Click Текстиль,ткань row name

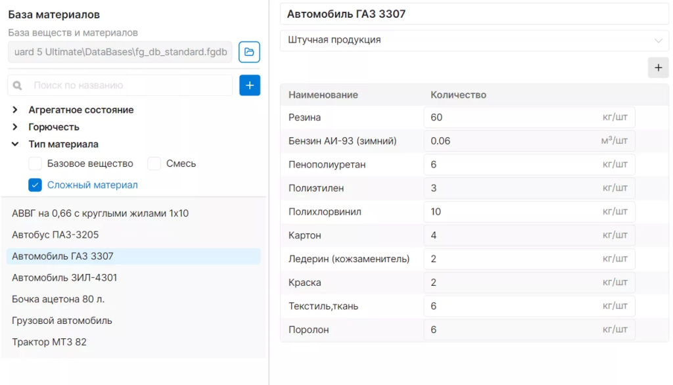[323, 306]
